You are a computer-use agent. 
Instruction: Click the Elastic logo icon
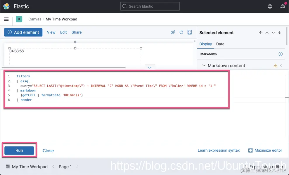[x=6, y=6]
